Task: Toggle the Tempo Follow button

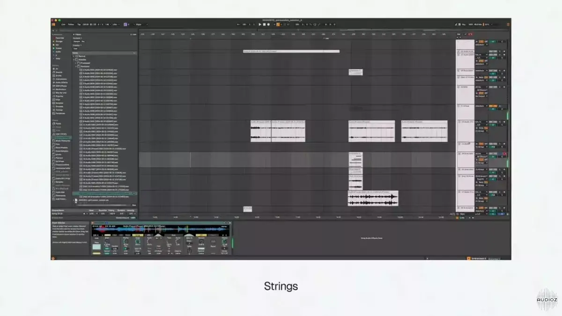Action: tap(71, 24)
